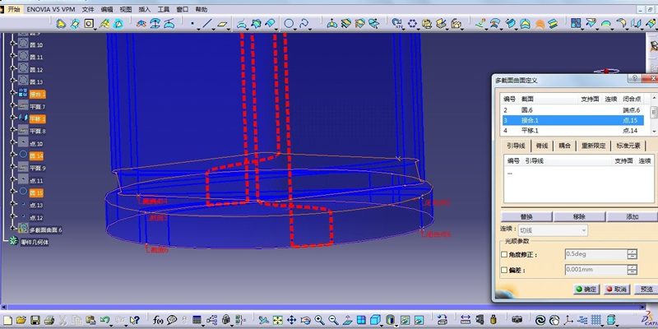Click the 替换 button
658x329 pixels.
click(x=529, y=216)
